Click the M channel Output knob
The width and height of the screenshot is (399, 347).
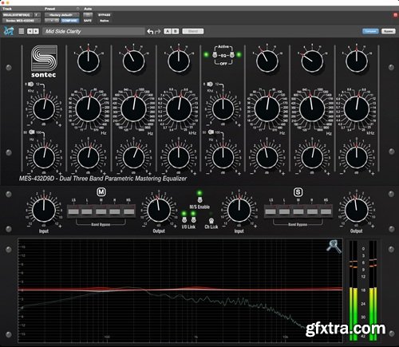(159, 210)
